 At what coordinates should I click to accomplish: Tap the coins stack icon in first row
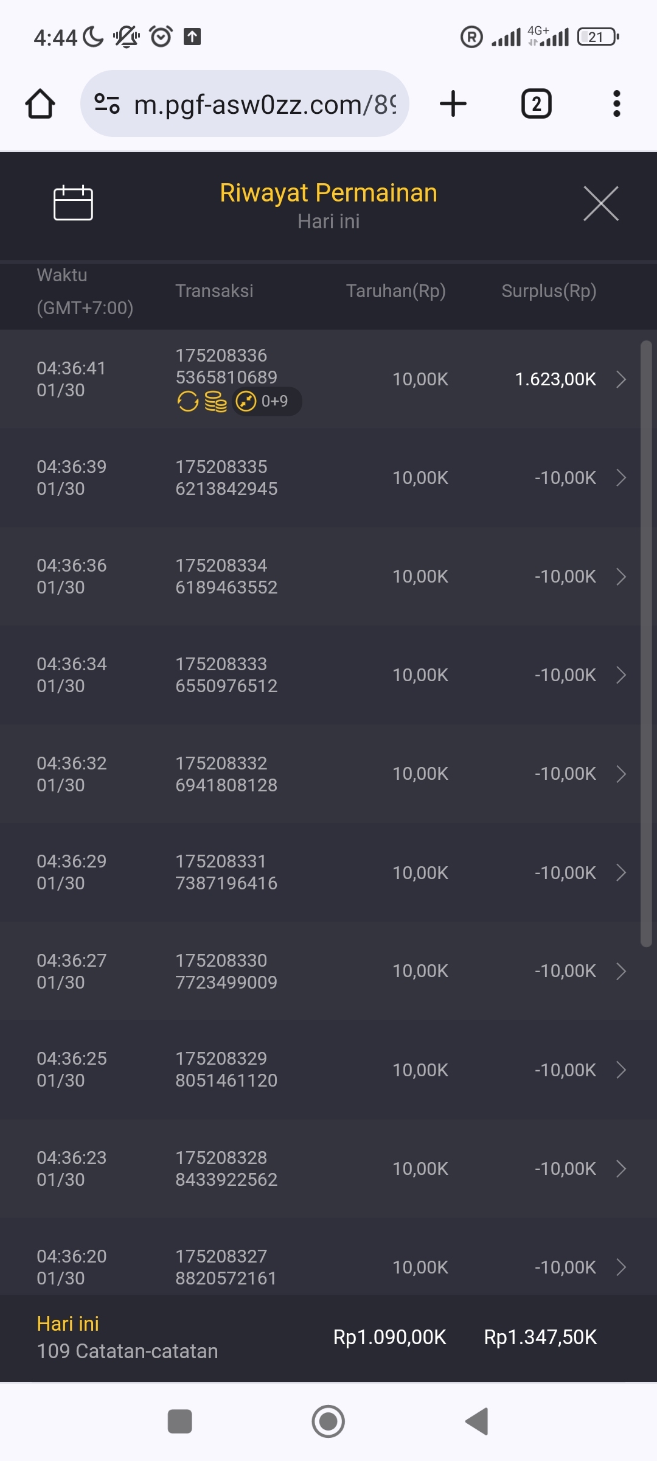(215, 402)
